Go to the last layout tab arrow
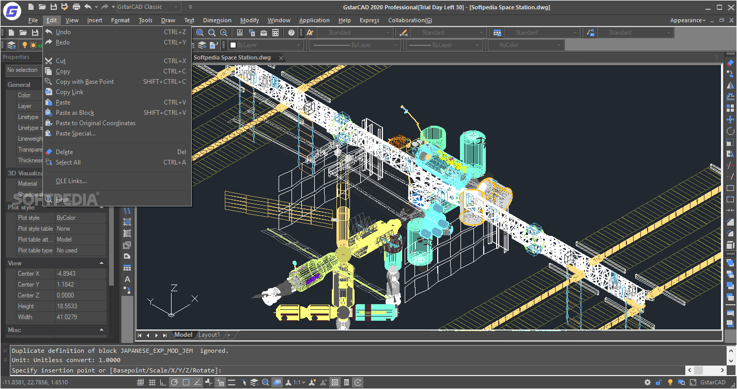The image size is (737, 389). point(165,335)
